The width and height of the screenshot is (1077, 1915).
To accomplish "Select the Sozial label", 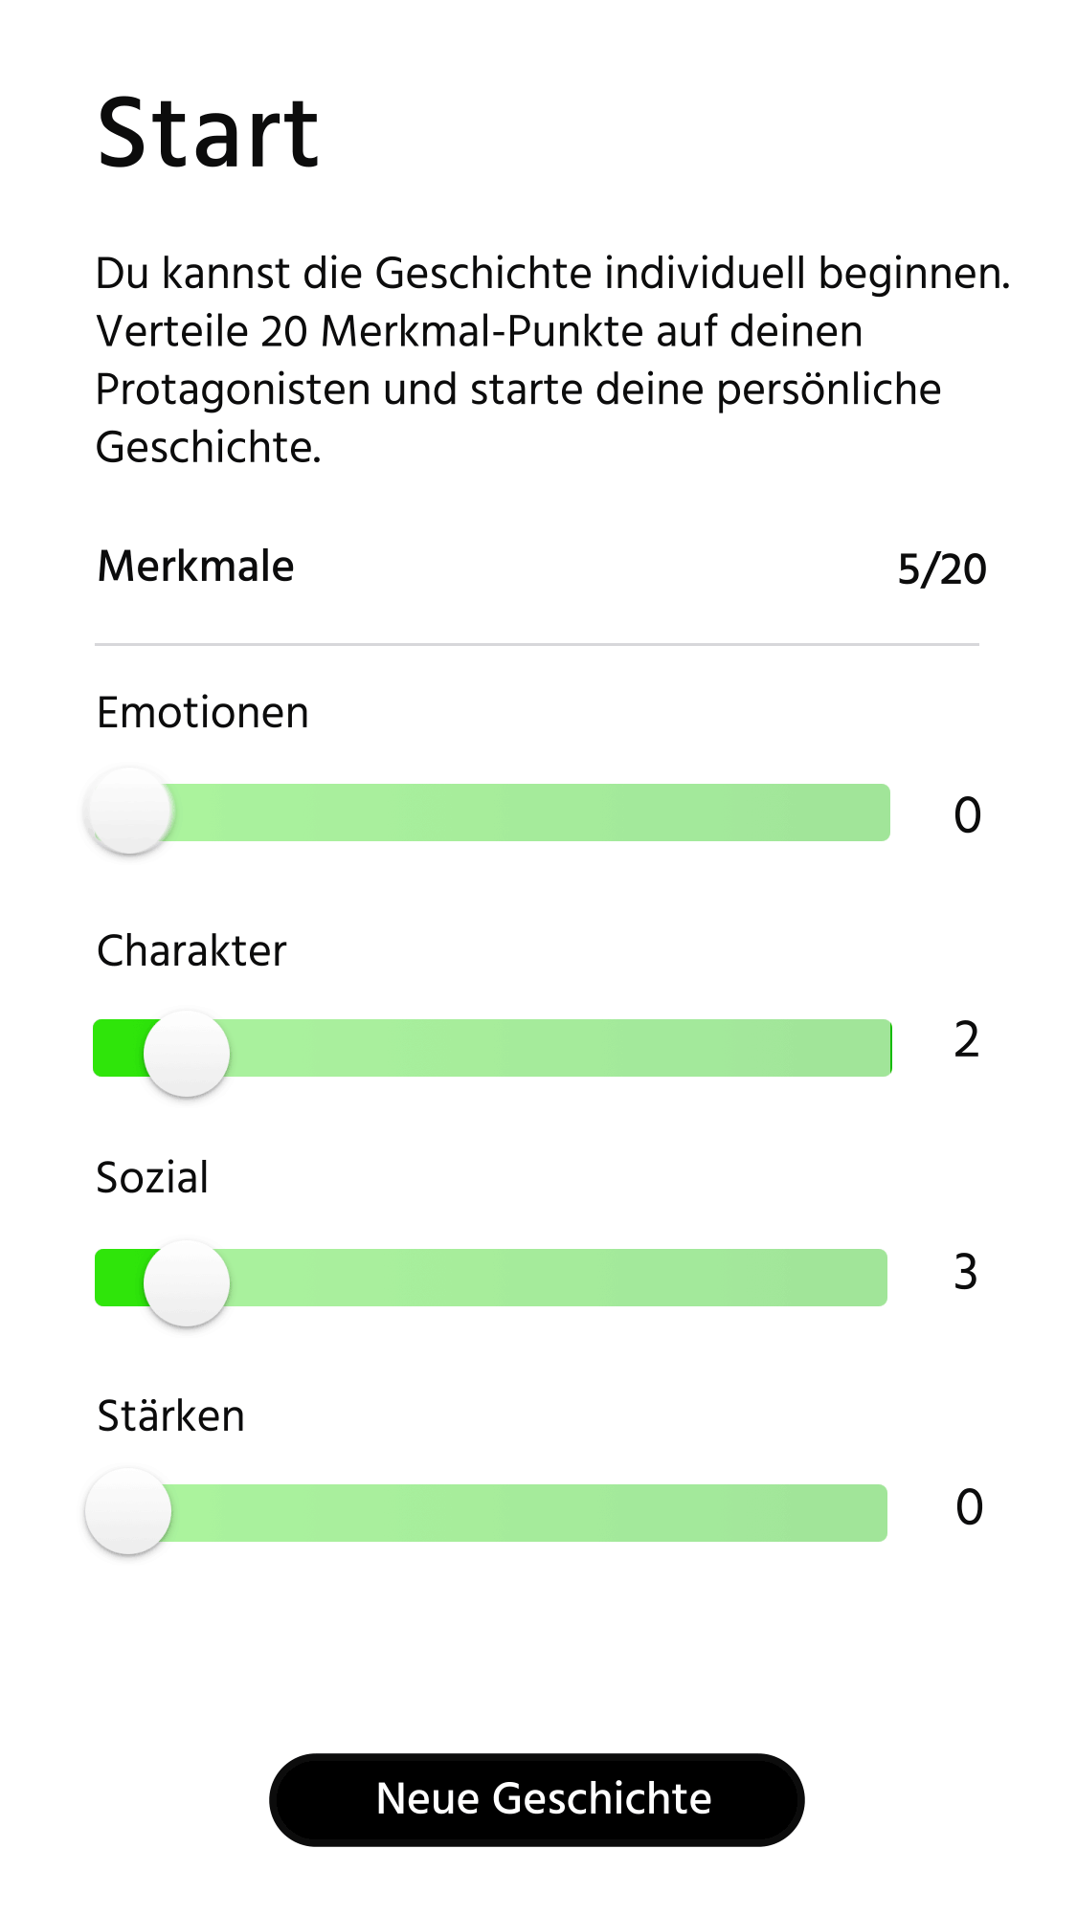I will point(152,1178).
